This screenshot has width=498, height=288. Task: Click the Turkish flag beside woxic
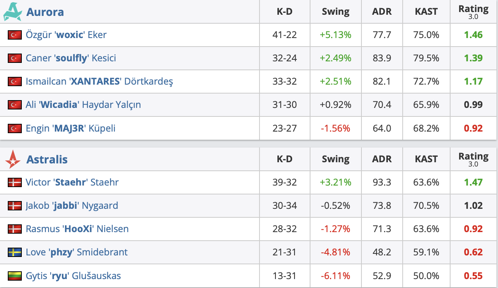[x=14, y=35]
